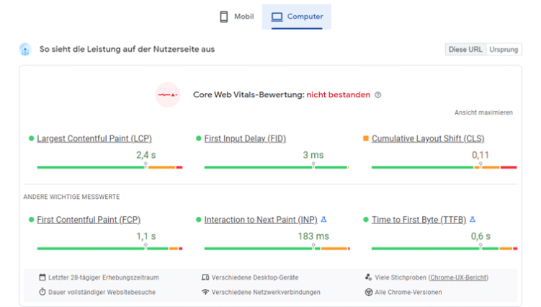
Task: Click the INP distribution bar
Action: point(277,249)
